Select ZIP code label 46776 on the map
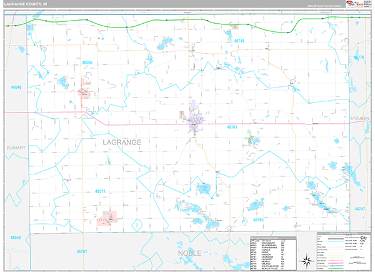Screen dimensions: 375x272 click(359, 58)
